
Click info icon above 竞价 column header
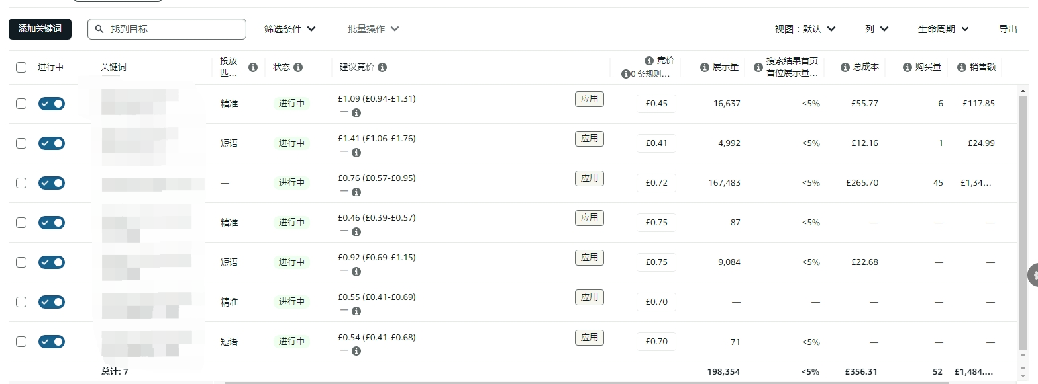coord(649,61)
